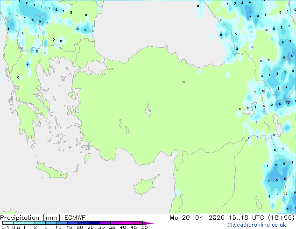This screenshot has width=296, height=229.
Task: Click the 30–35 mm purple legend swatch
Action: point(105,223)
